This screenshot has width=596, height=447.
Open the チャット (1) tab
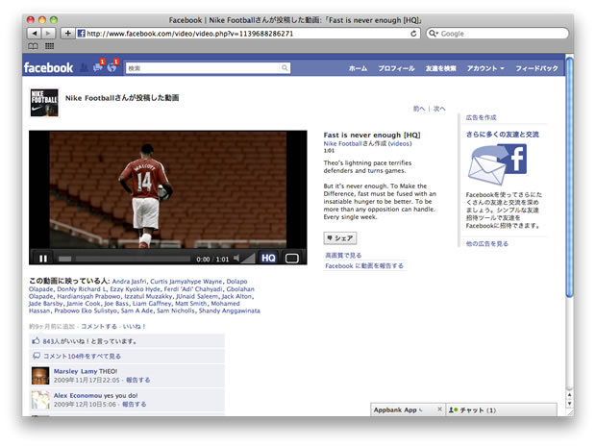(x=501, y=410)
